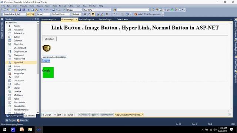Select DropDownList in the Toolbox
The height and width of the screenshot is (133, 237).
21,51
